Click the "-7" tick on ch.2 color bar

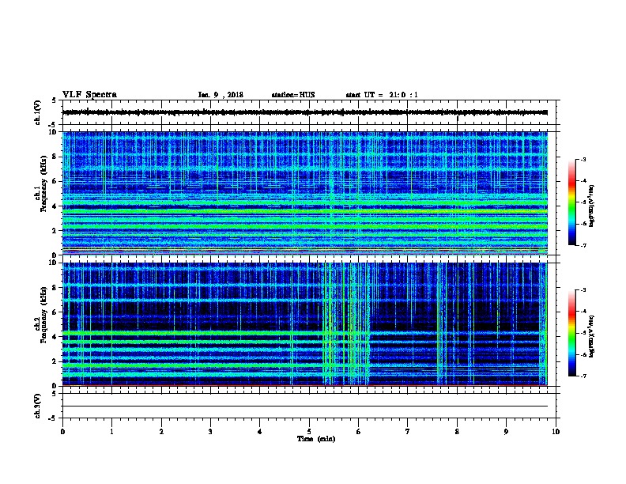click(583, 376)
